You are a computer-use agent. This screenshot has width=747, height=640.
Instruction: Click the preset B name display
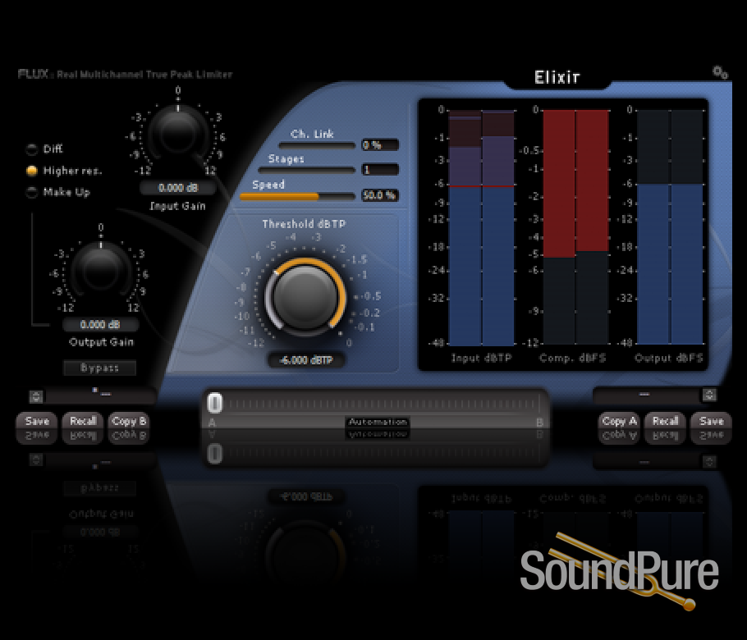point(647,395)
